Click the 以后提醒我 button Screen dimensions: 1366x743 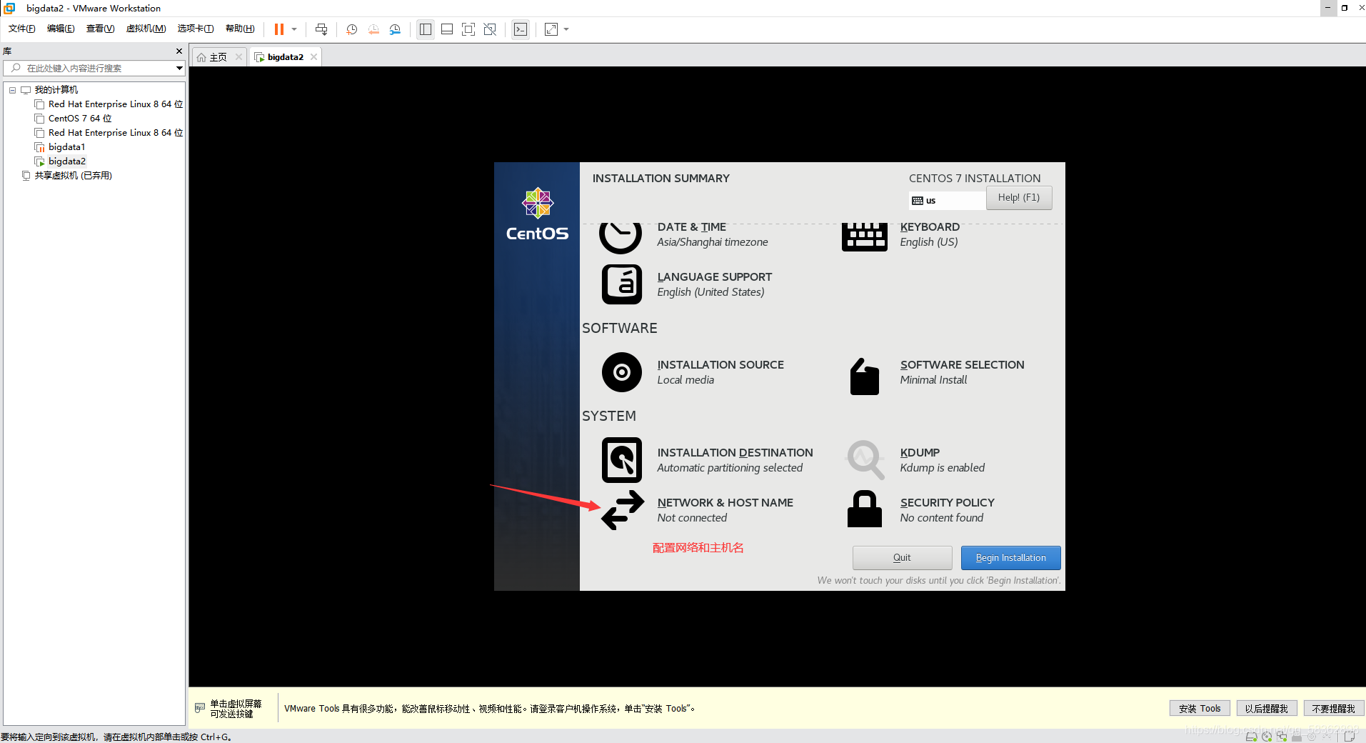[x=1266, y=709]
